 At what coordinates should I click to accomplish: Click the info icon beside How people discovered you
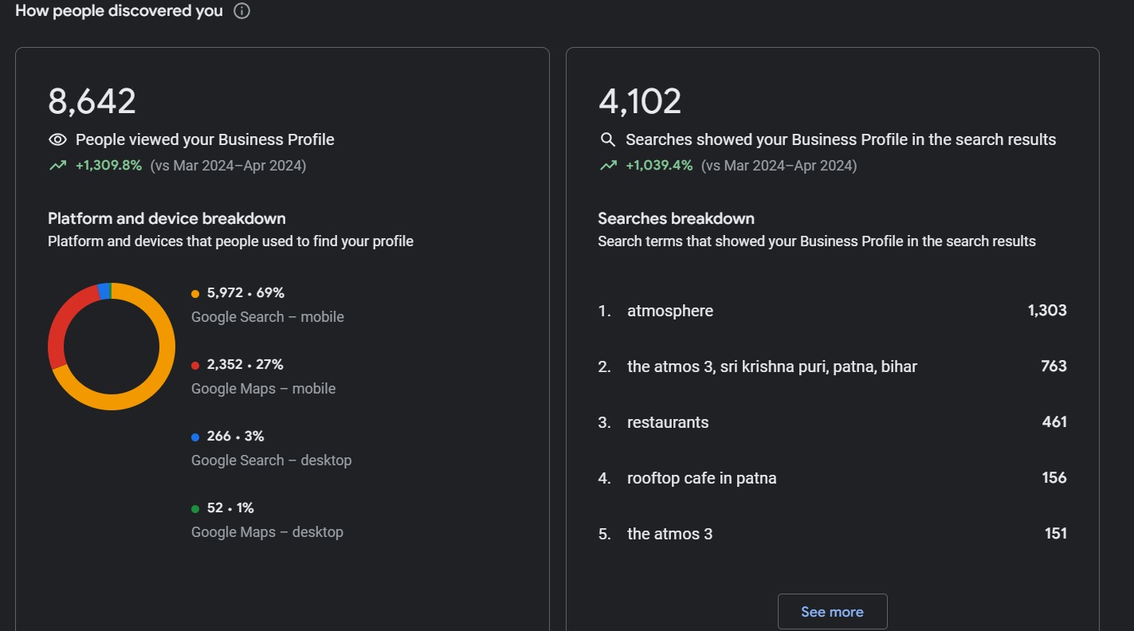241,11
